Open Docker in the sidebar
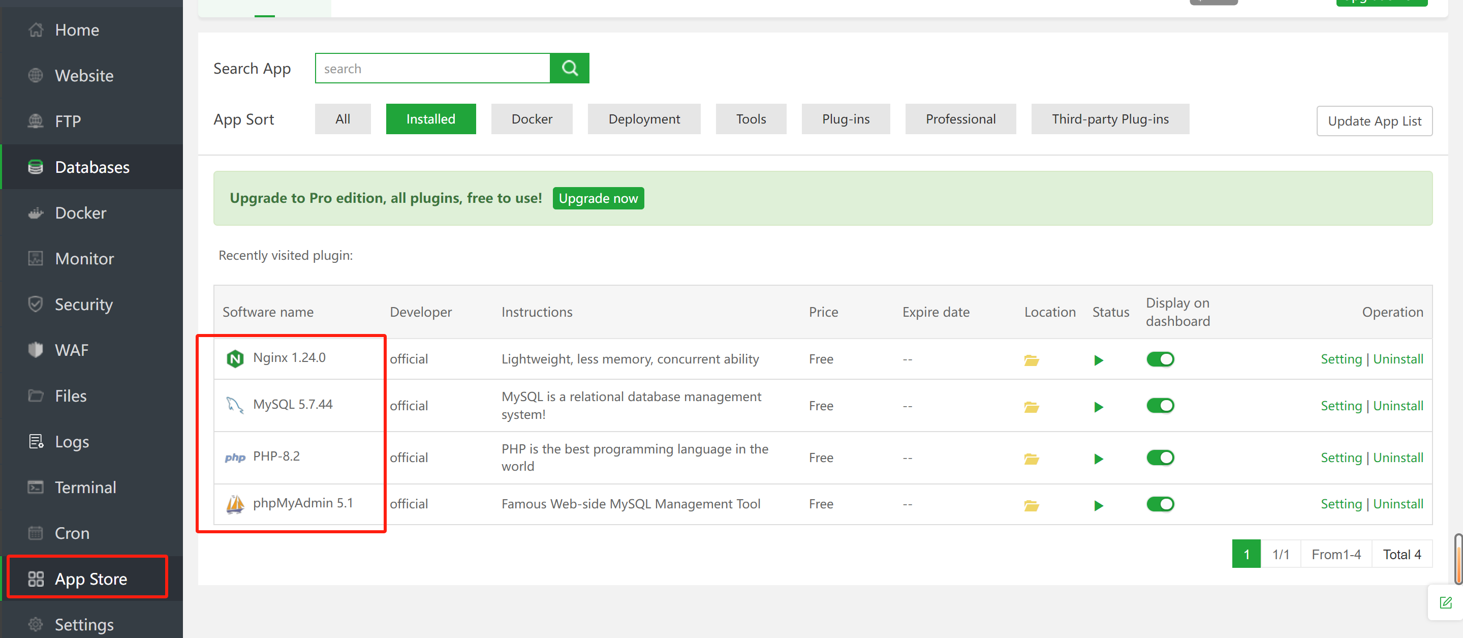Image resolution: width=1463 pixels, height=638 pixels. (x=80, y=213)
